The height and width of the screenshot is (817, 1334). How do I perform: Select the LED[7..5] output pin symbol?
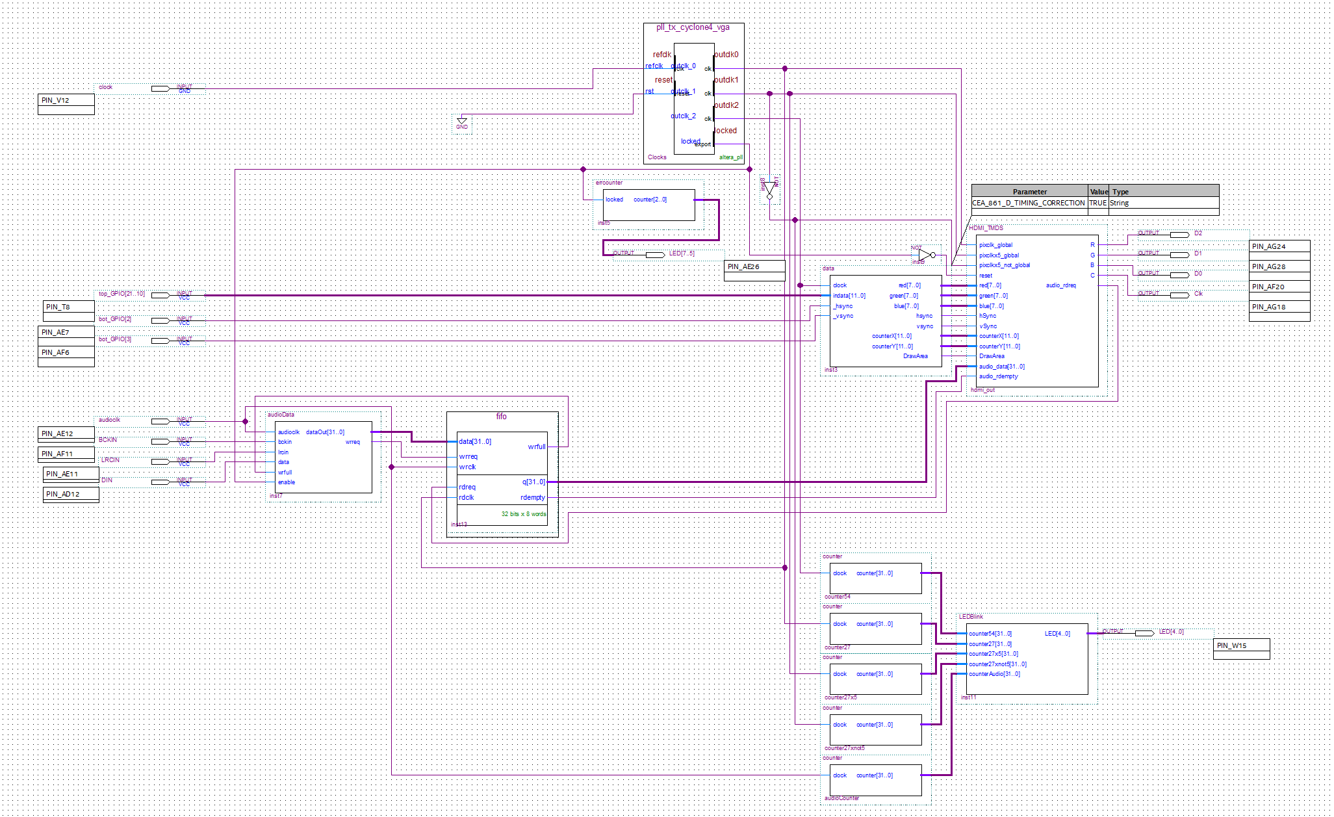click(655, 254)
